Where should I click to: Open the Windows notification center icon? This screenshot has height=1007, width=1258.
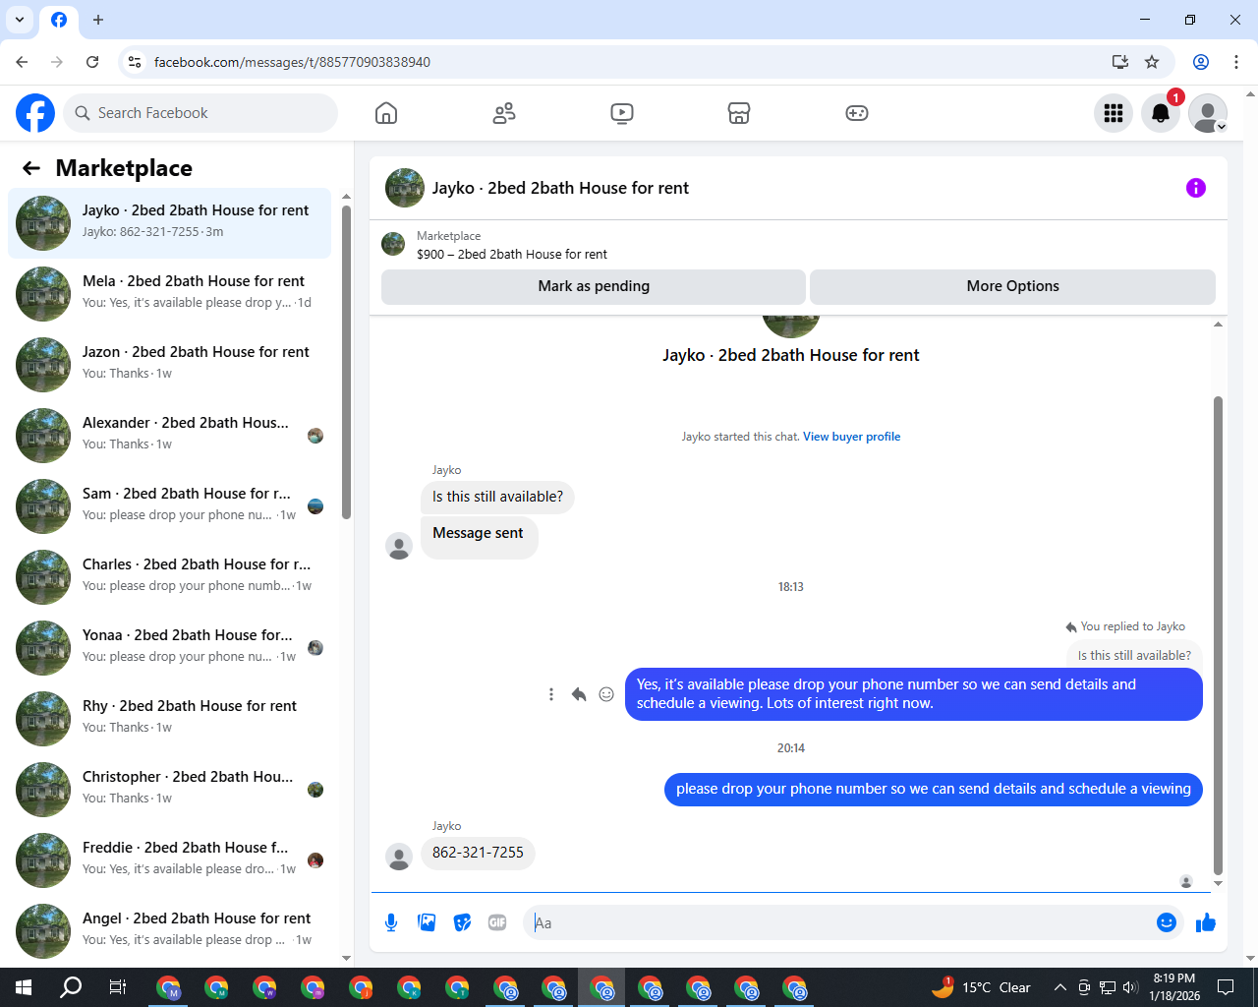pyautogui.click(x=1226, y=987)
